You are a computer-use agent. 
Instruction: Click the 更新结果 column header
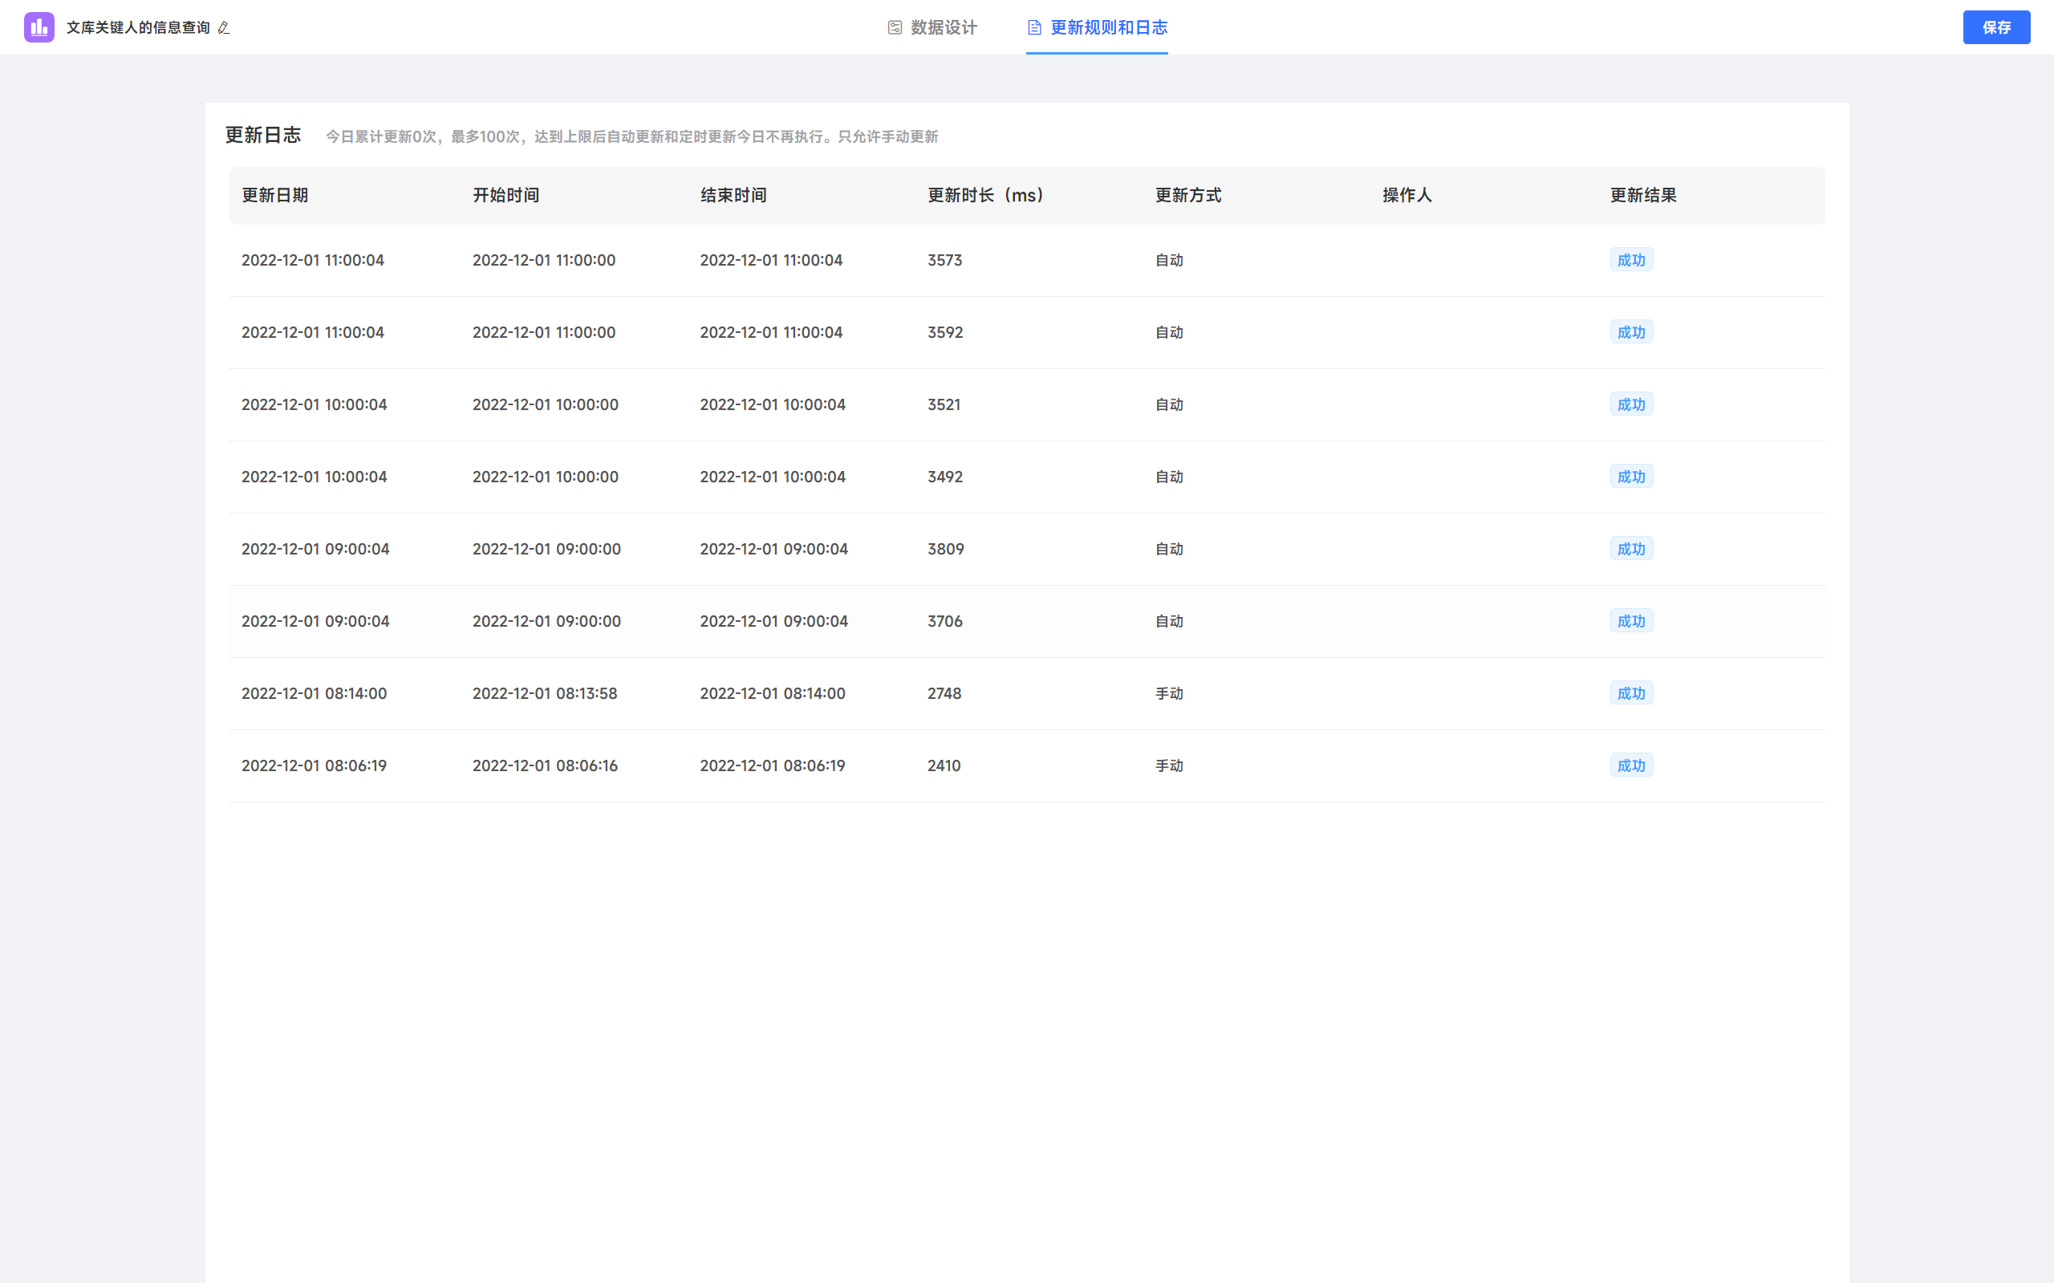1643,195
